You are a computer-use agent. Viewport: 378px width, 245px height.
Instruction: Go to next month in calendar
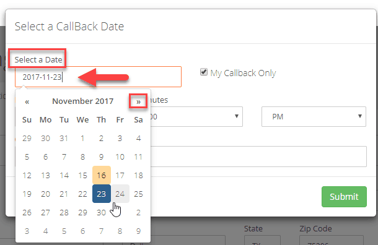click(138, 101)
